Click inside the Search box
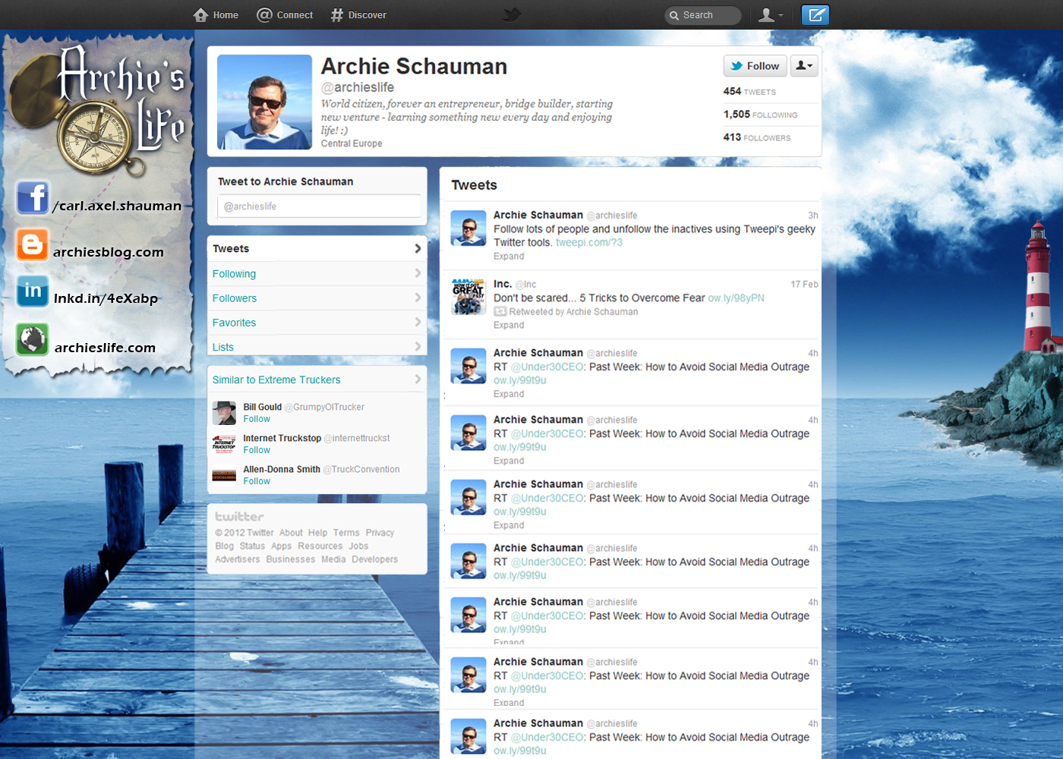Image resolution: width=1063 pixels, height=759 pixels. point(706,15)
